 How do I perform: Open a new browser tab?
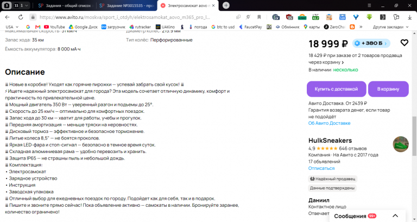tap(226, 5)
